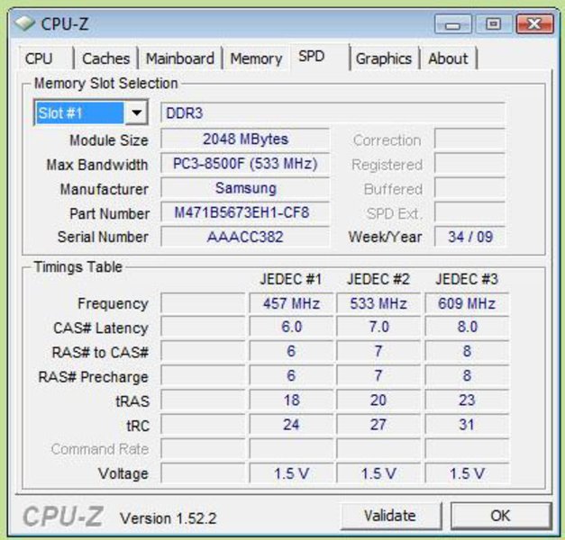The height and width of the screenshot is (540, 565).
Task: Click the empty SPD Ext. field
Action: (x=469, y=212)
